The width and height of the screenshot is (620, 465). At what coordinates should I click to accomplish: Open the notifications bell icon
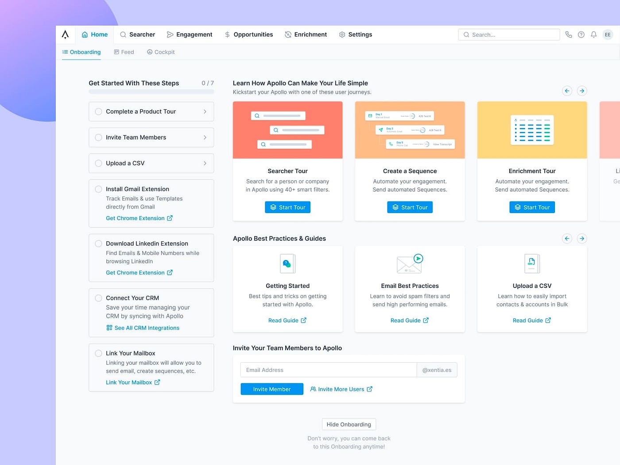tap(594, 35)
